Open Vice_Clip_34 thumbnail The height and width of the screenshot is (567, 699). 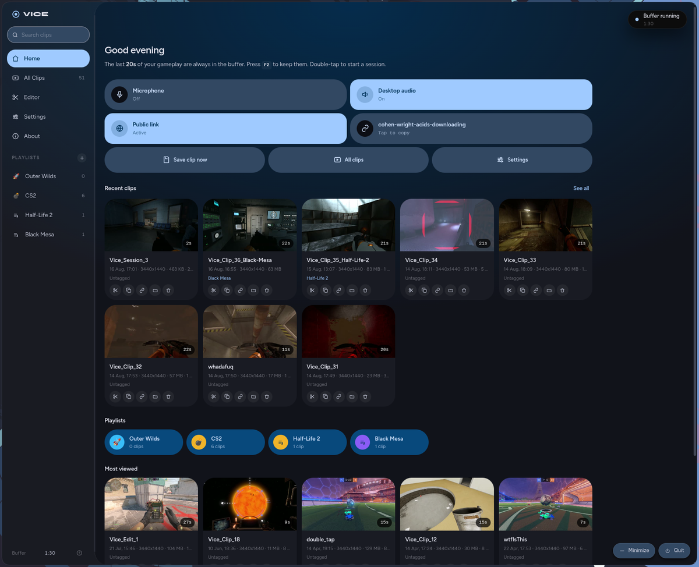pyautogui.click(x=447, y=225)
